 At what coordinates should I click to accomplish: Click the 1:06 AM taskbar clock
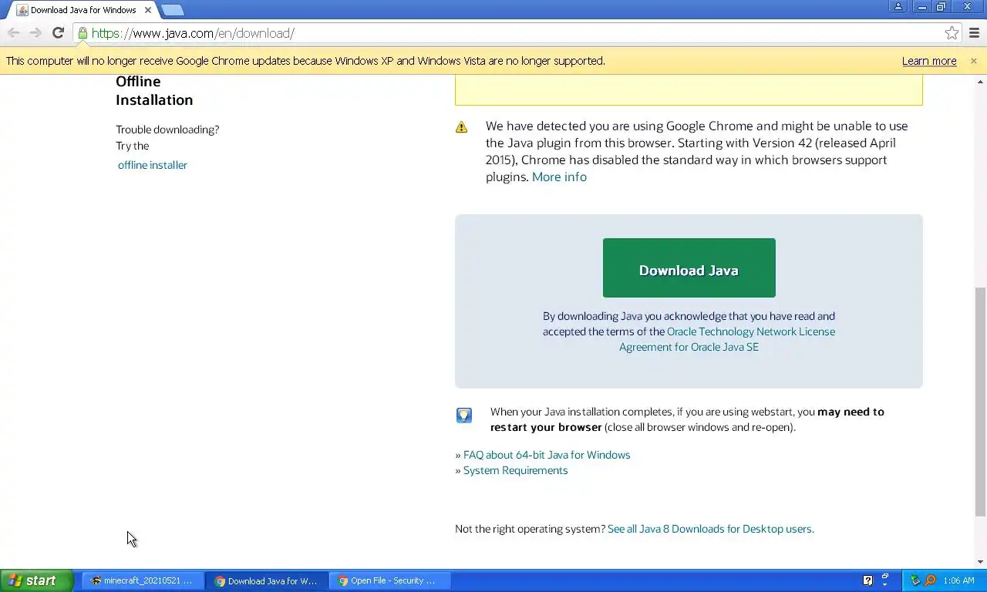tap(958, 580)
